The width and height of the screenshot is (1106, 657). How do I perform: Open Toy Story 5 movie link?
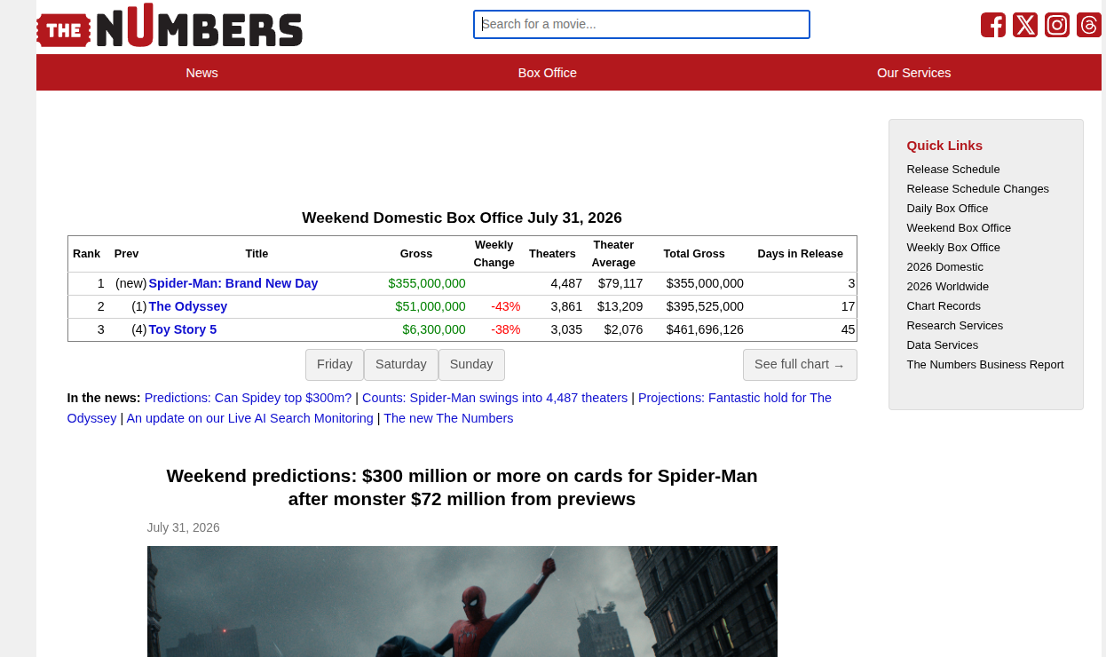click(183, 329)
